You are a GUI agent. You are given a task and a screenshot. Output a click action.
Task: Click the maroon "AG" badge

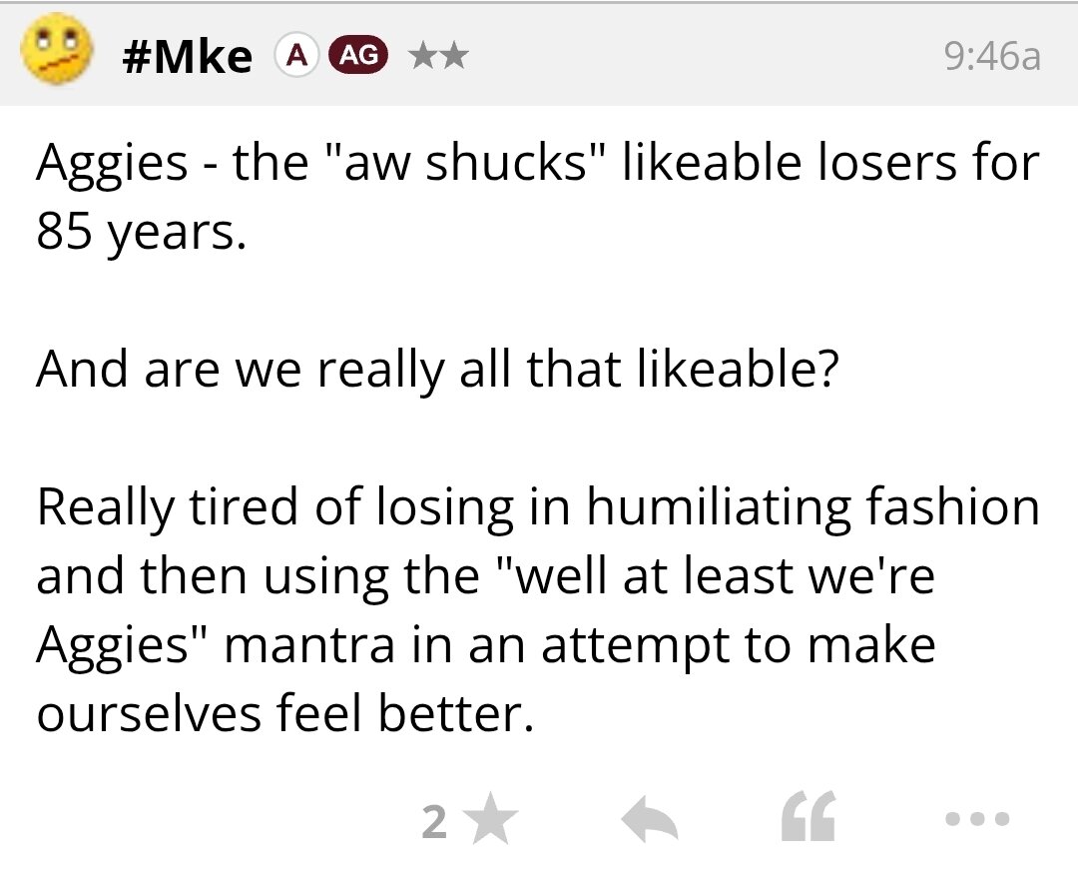click(360, 56)
